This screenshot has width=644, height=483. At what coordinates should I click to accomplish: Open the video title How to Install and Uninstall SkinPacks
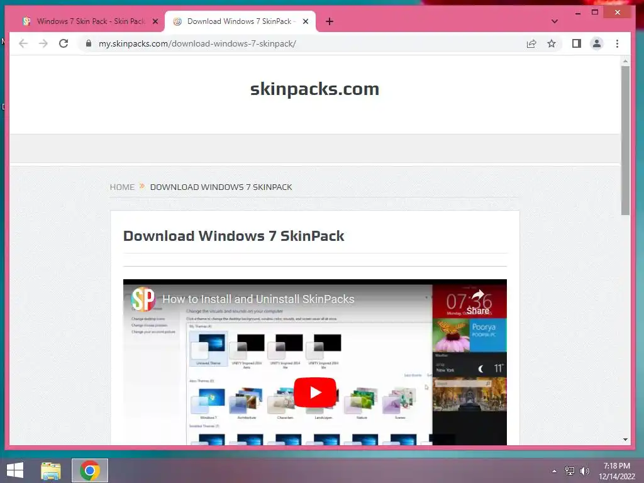[x=258, y=299]
